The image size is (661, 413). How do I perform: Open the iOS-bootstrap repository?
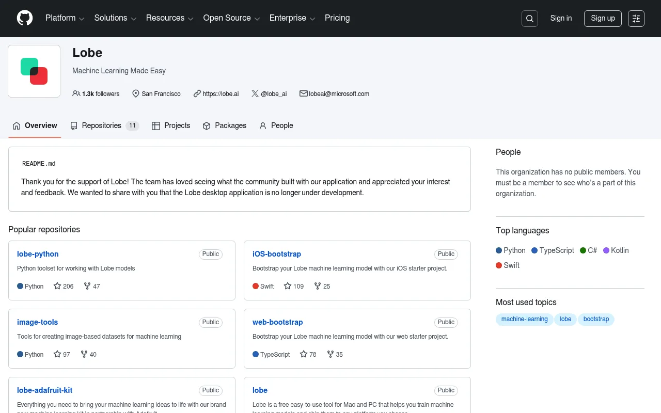pos(277,254)
